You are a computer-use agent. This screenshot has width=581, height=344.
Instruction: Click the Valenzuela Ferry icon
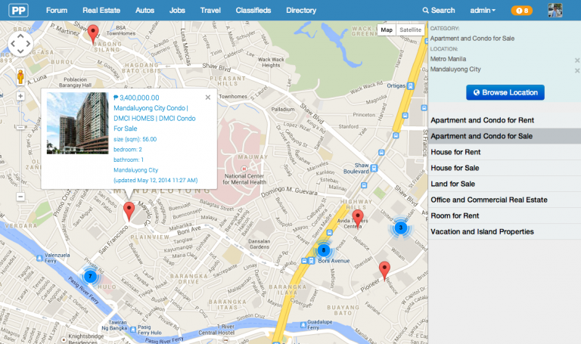coord(39,258)
